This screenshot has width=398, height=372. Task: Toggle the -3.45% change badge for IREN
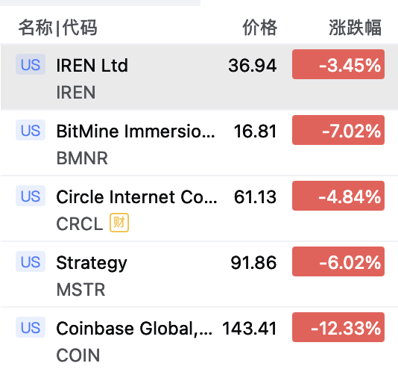338,64
